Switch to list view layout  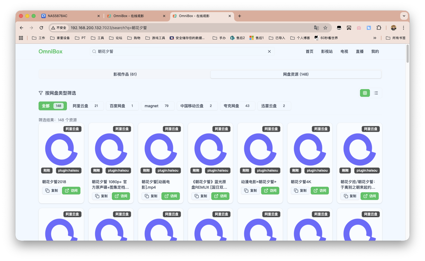pos(376,93)
